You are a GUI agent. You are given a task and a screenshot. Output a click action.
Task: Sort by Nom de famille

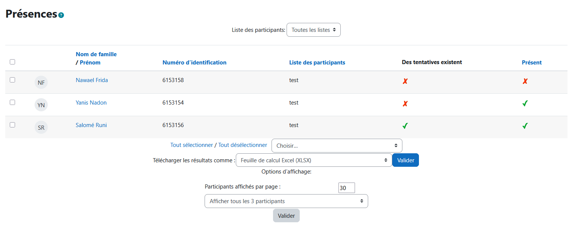(96, 54)
